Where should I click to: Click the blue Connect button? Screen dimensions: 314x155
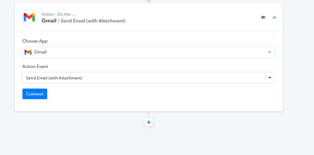tap(35, 94)
